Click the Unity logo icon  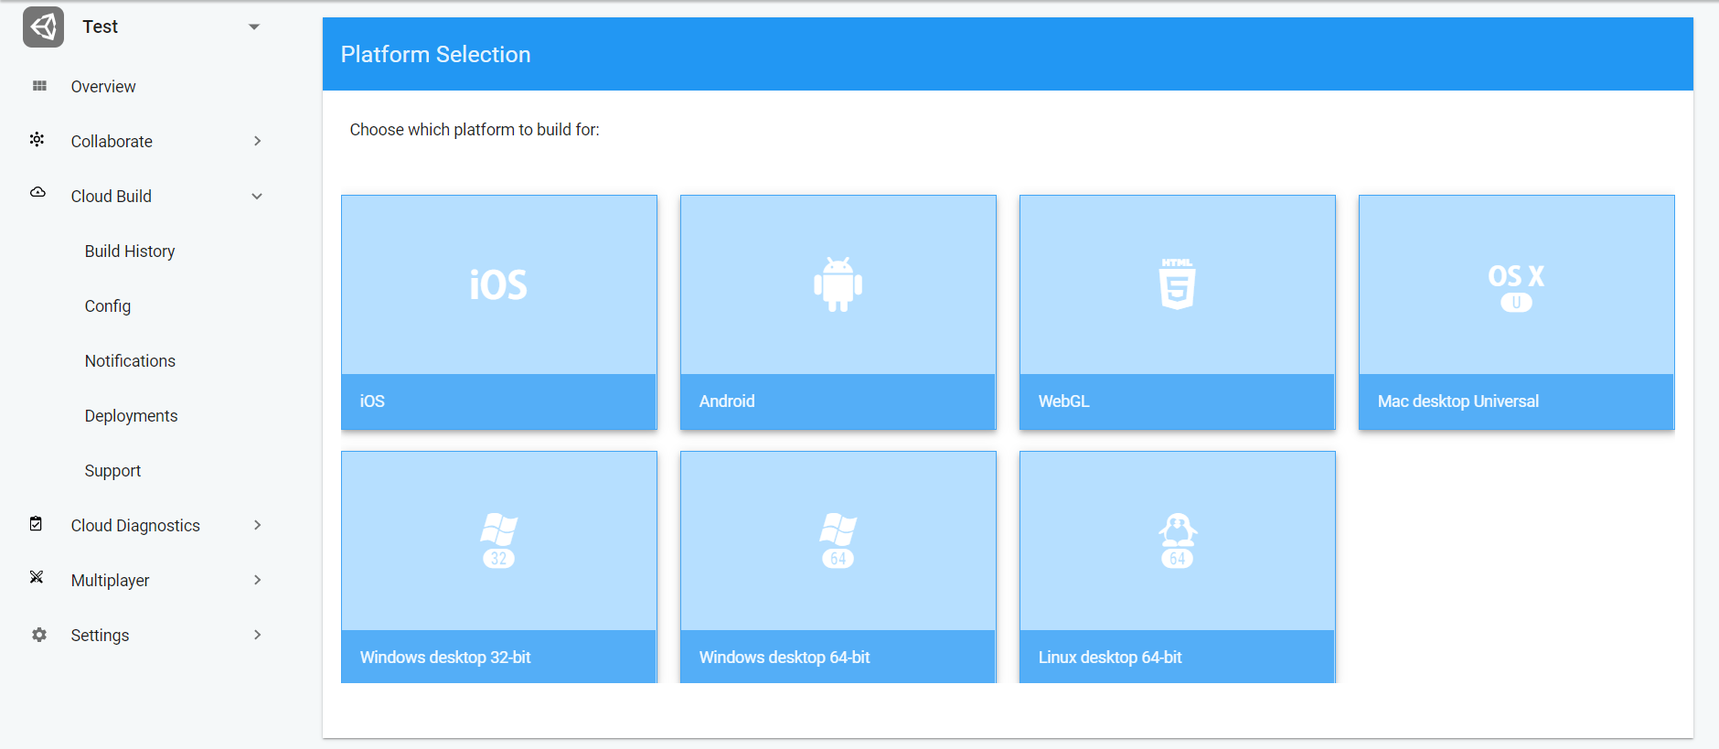pos(43,27)
